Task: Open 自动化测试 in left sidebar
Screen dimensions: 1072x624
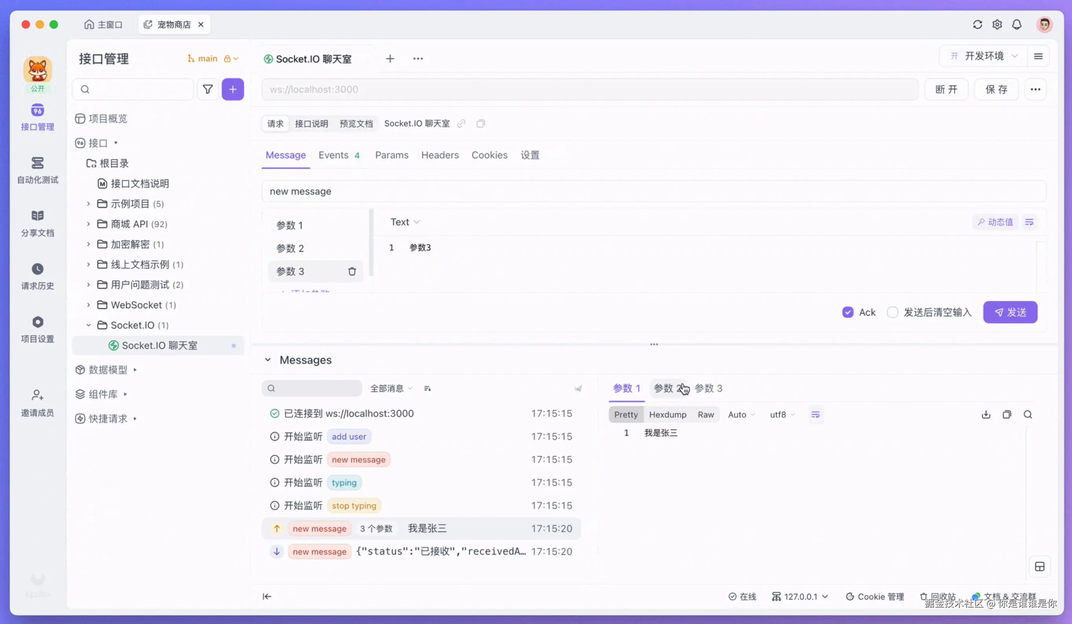Action: pyautogui.click(x=37, y=170)
